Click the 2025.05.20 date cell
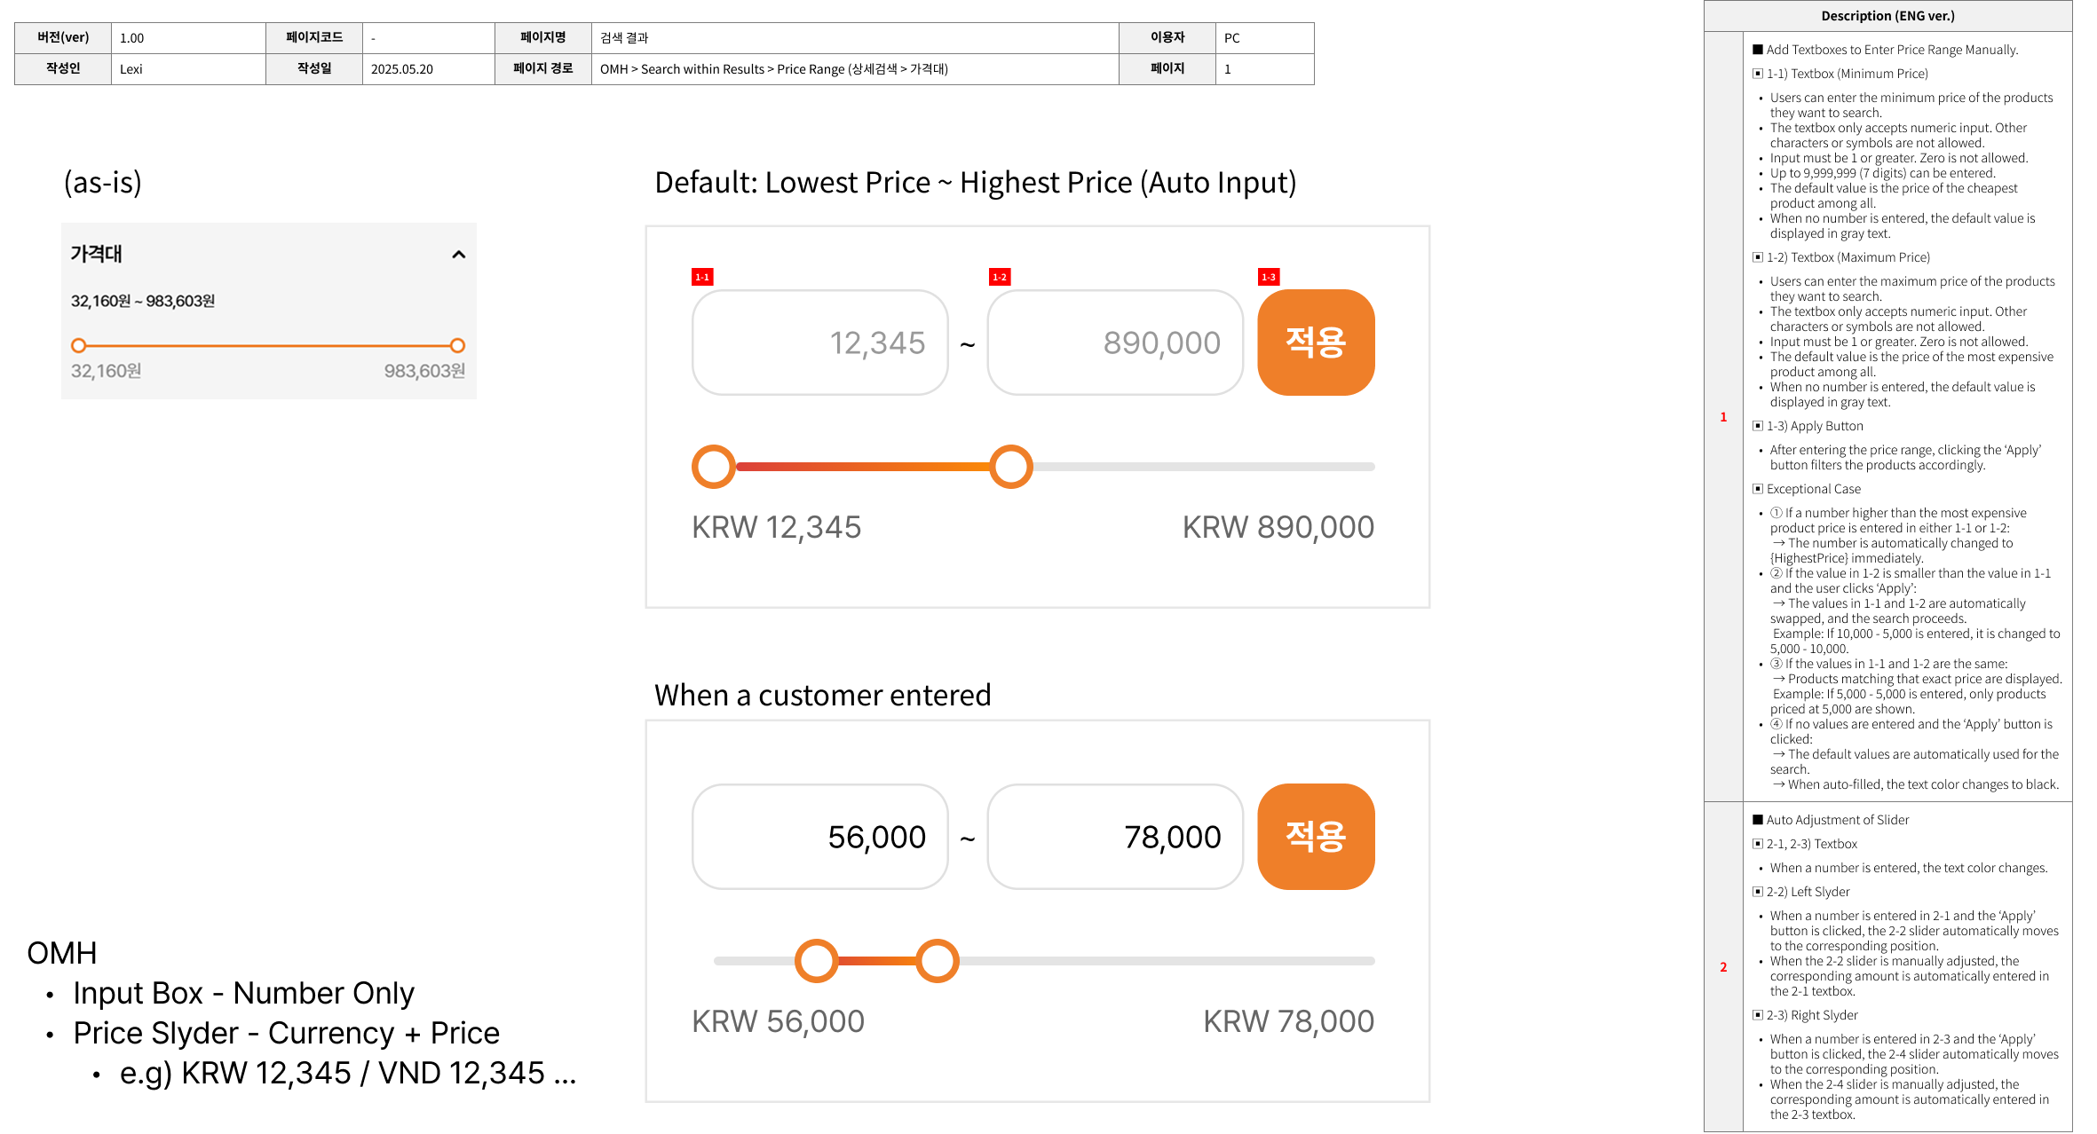This screenshot has height=1134, width=2097. pos(427,69)
